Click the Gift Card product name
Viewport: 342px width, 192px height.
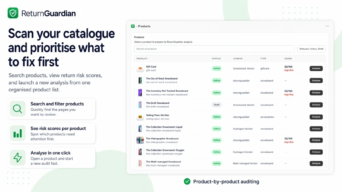pyautogui.click(x=151, y=67)
